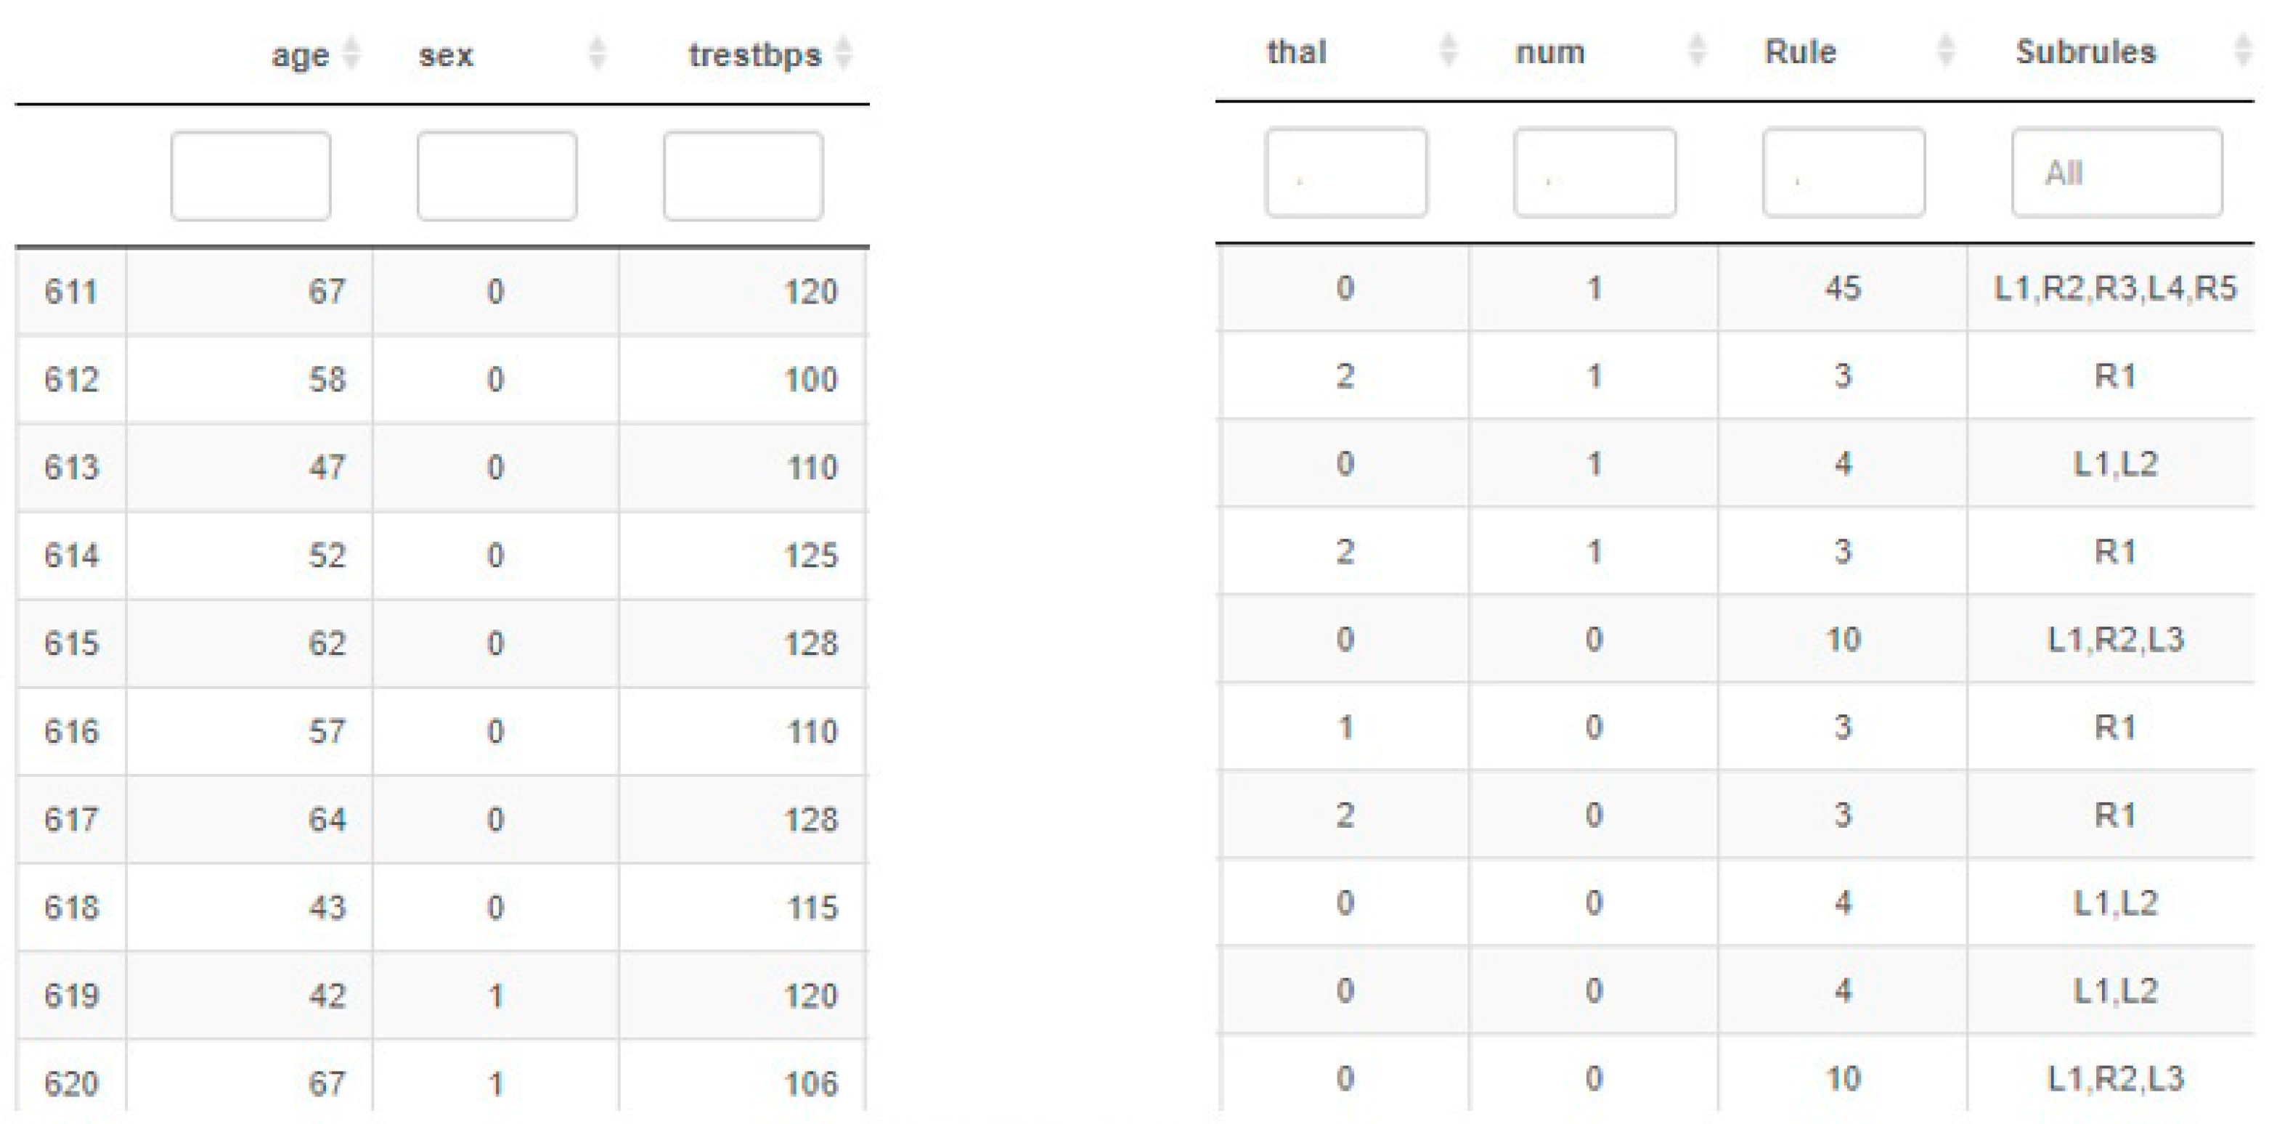Click the Rule value 45 cell
This screenshot has height=1124, width=2277.
1843,288
